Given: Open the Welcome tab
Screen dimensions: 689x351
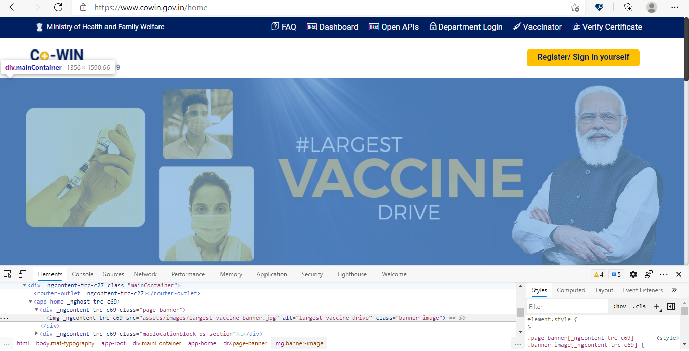Looking at the screenshot, I should 394,274.
